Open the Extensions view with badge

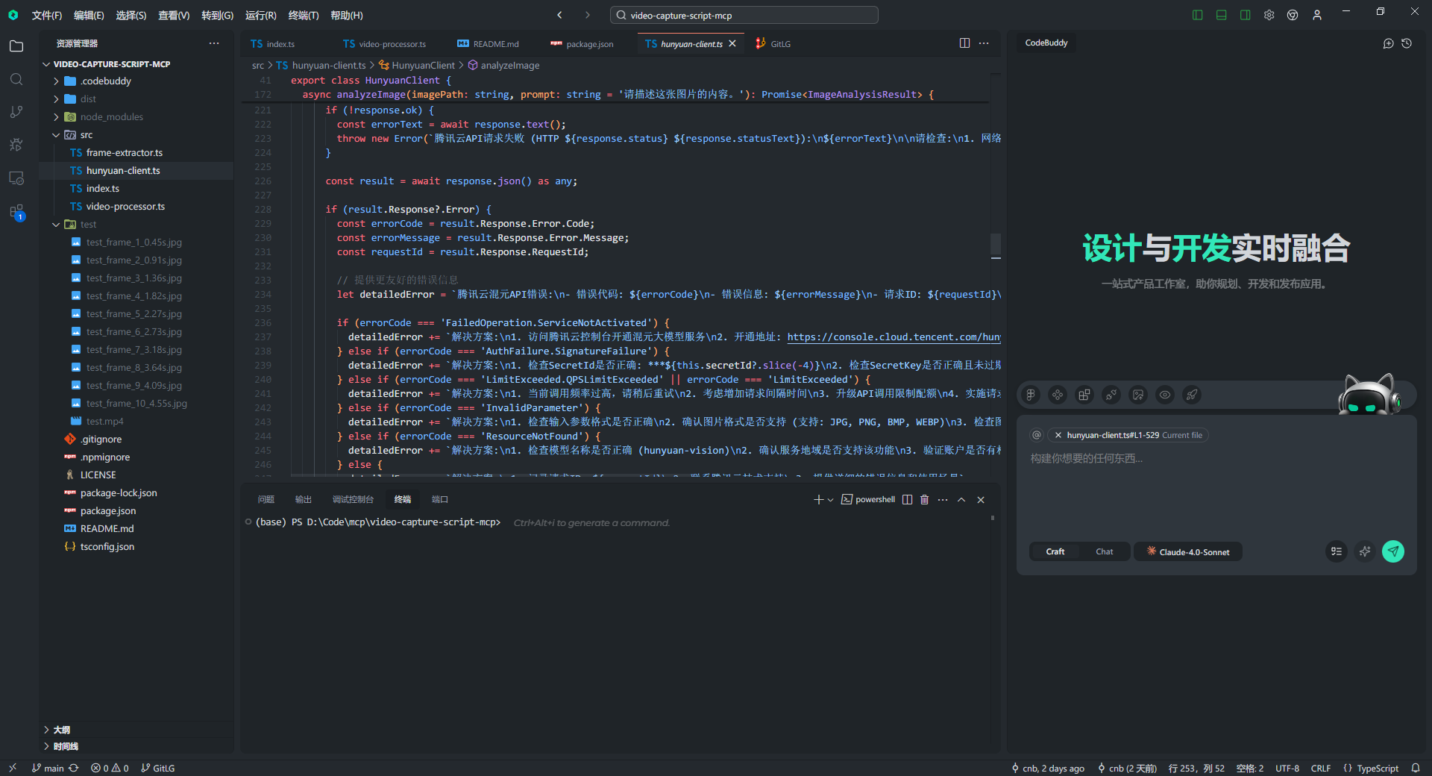pos(16,212)
